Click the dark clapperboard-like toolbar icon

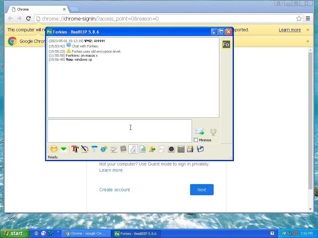[x=181, y=149]
